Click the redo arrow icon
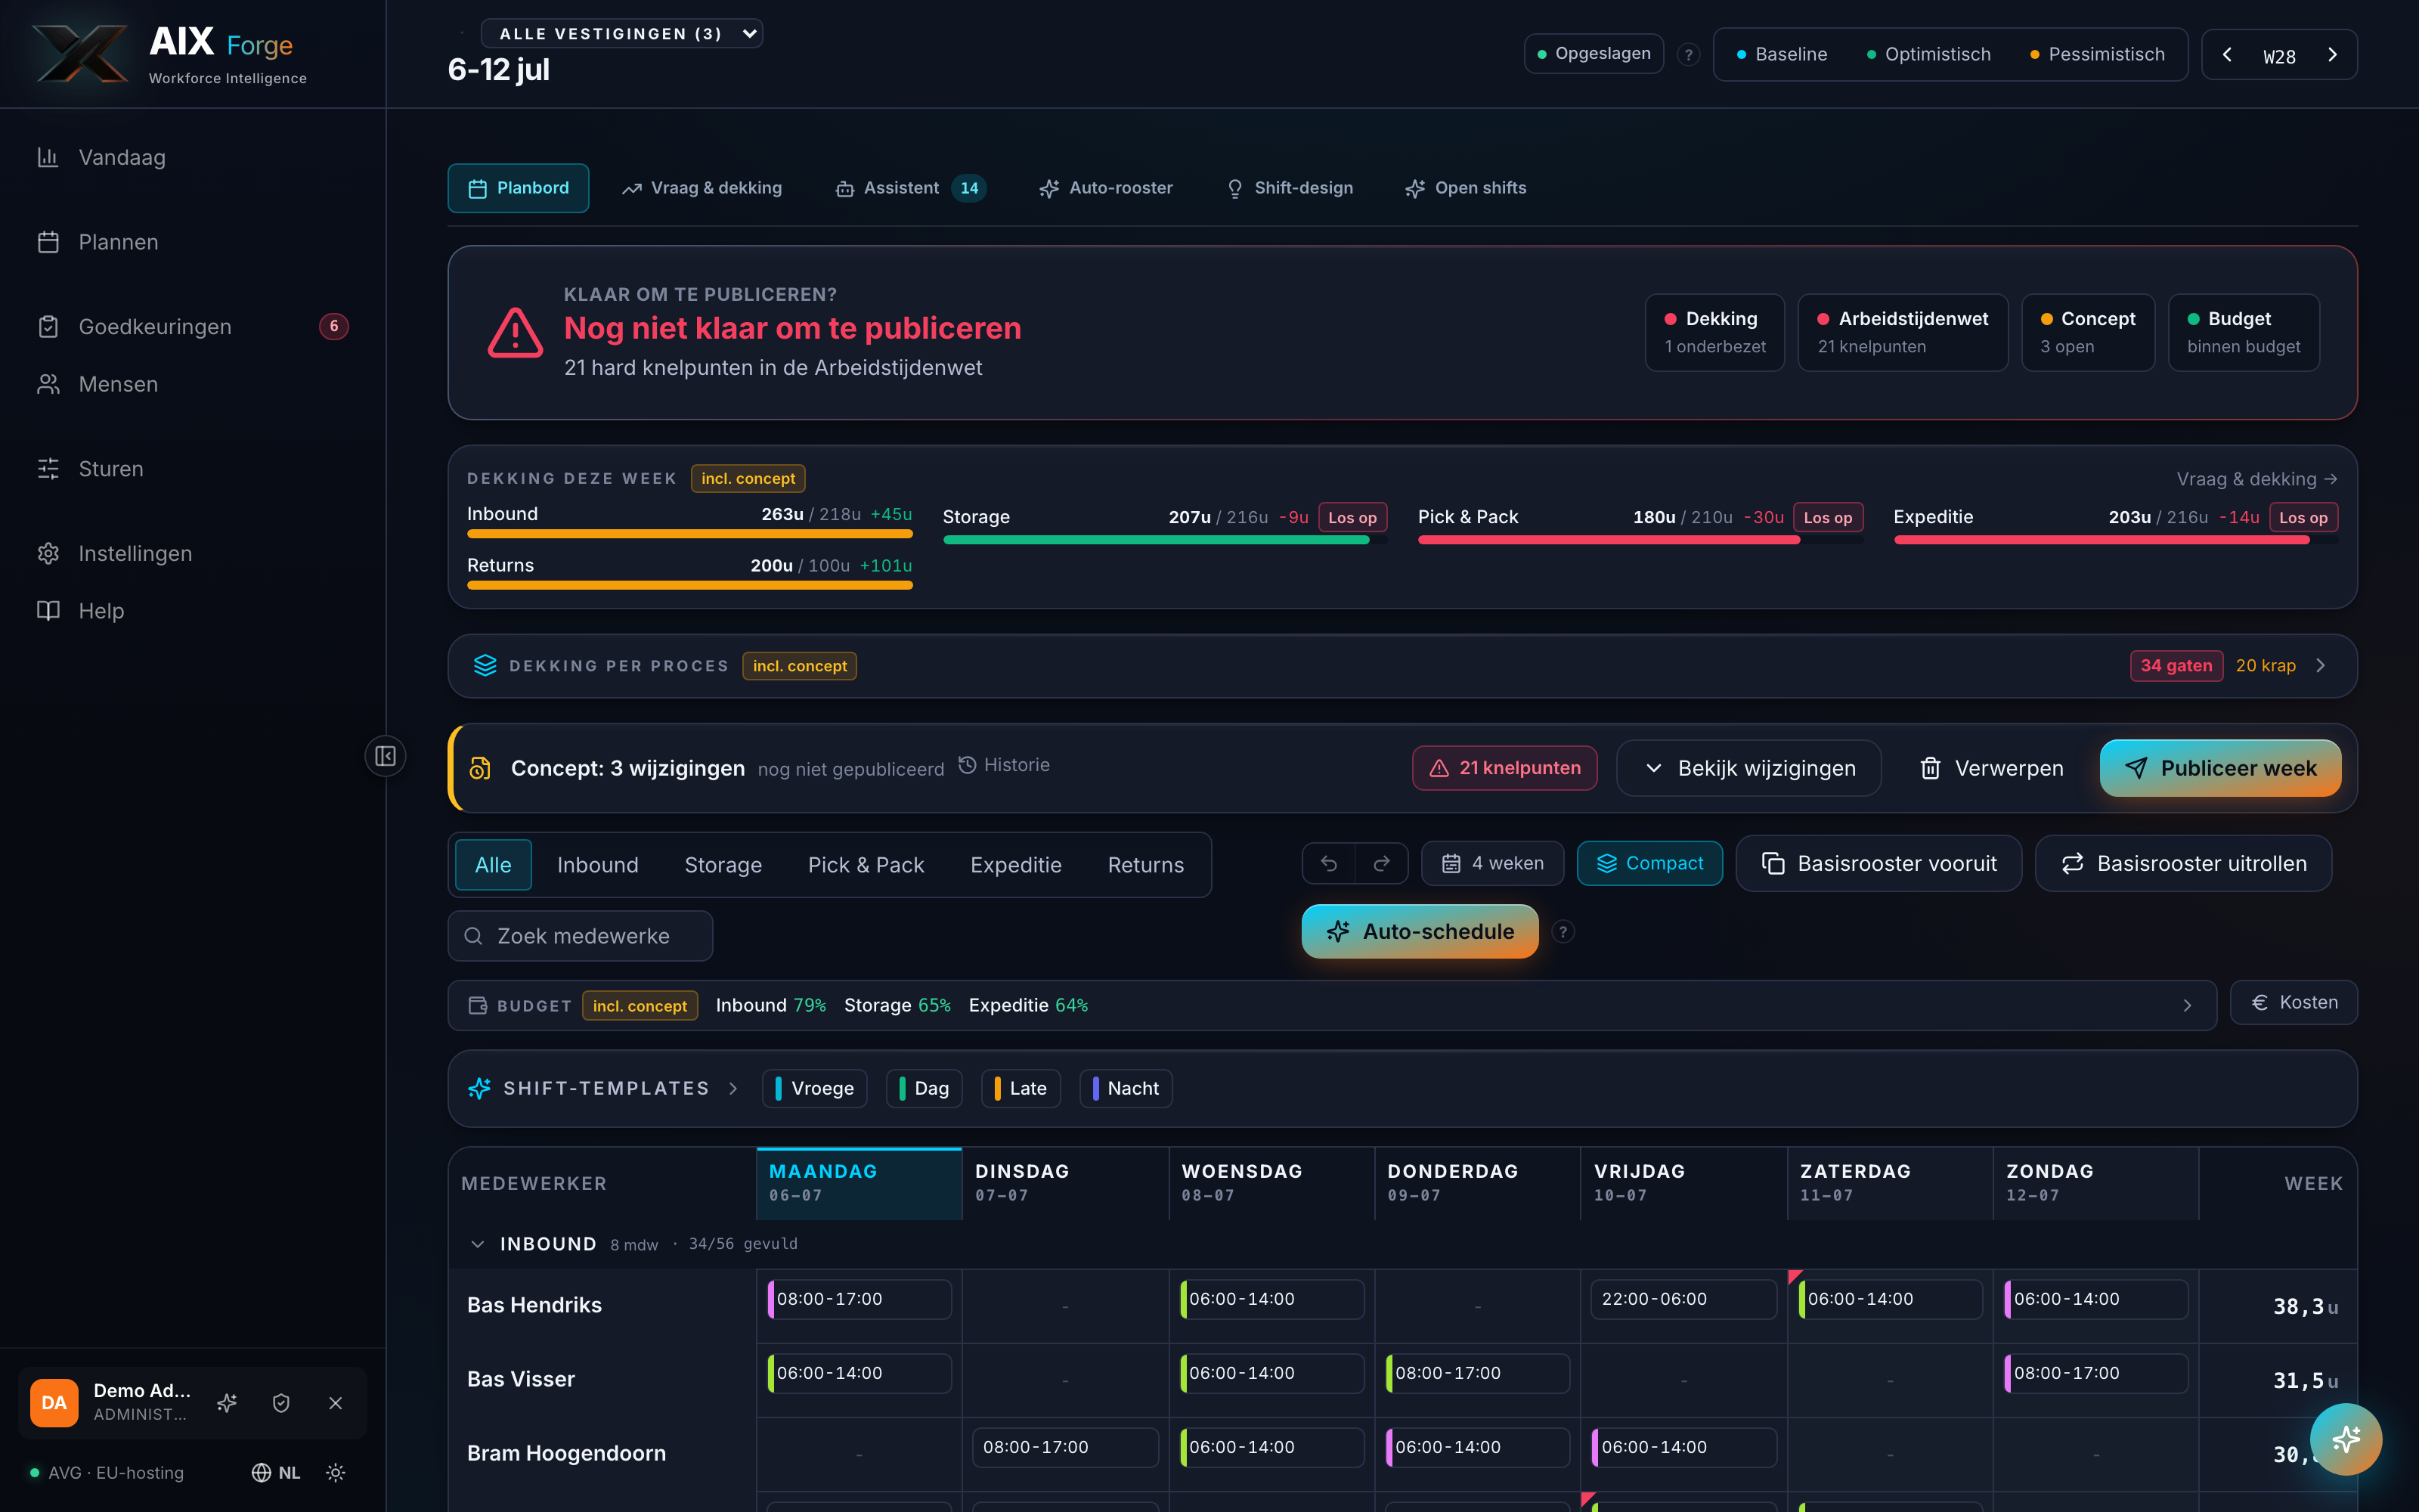The width and height of the screenshot is (2419, 1512). click(x=1381, y=863)
